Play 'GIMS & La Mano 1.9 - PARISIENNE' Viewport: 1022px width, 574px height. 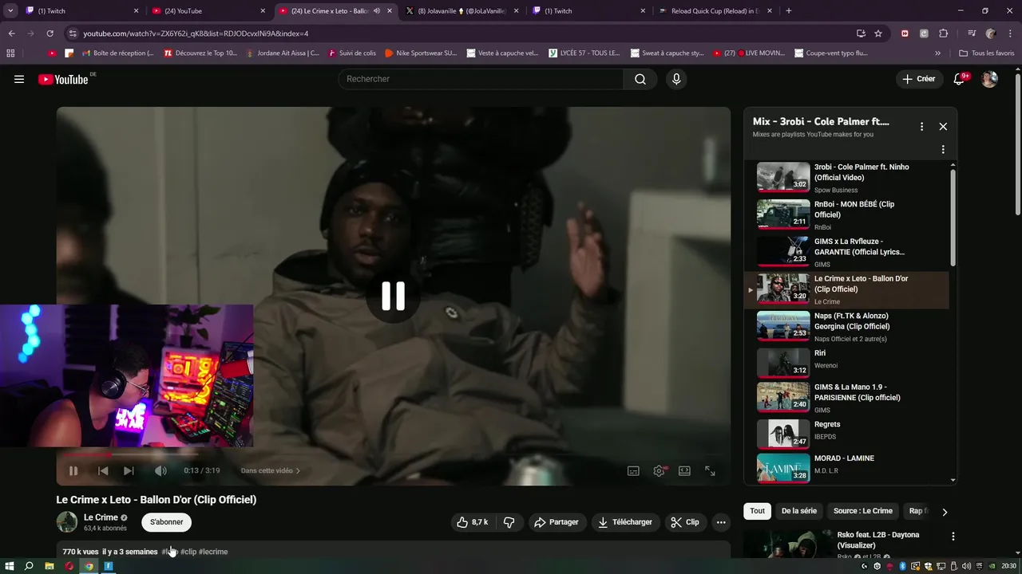(x=846, y=398)
